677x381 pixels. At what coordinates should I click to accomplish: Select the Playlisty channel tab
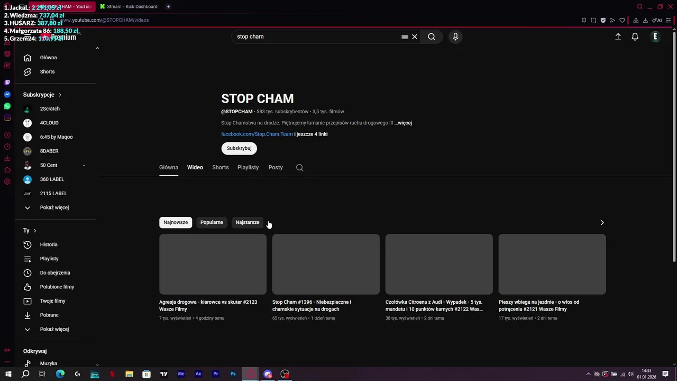pos(248,167)
